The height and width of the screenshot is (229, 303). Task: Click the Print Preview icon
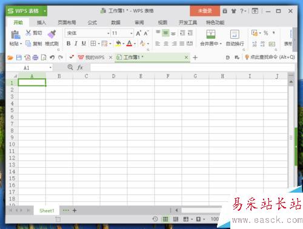pos(44,58)
